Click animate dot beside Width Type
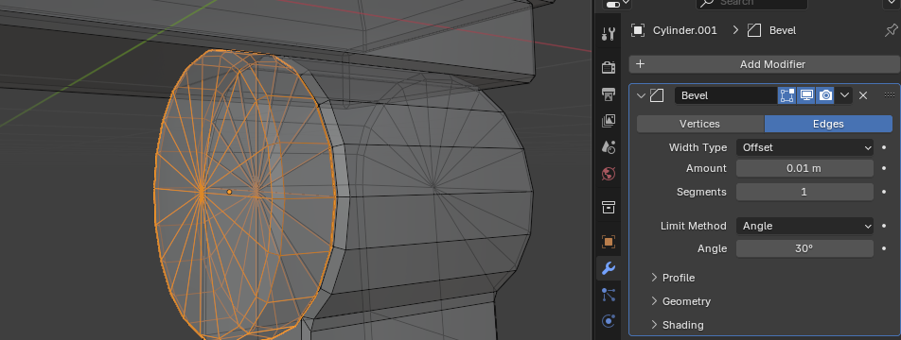This screenshot has height=340, width=901. (885, 147)
